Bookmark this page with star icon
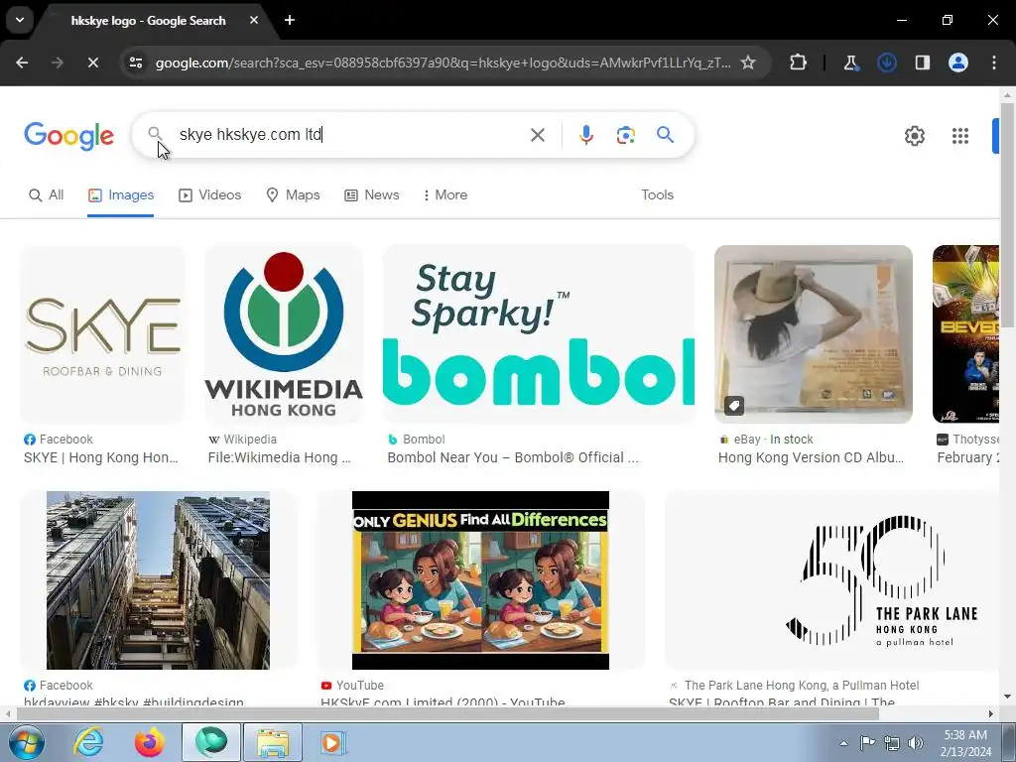The image size is (1016, 762). click(748, 63)
